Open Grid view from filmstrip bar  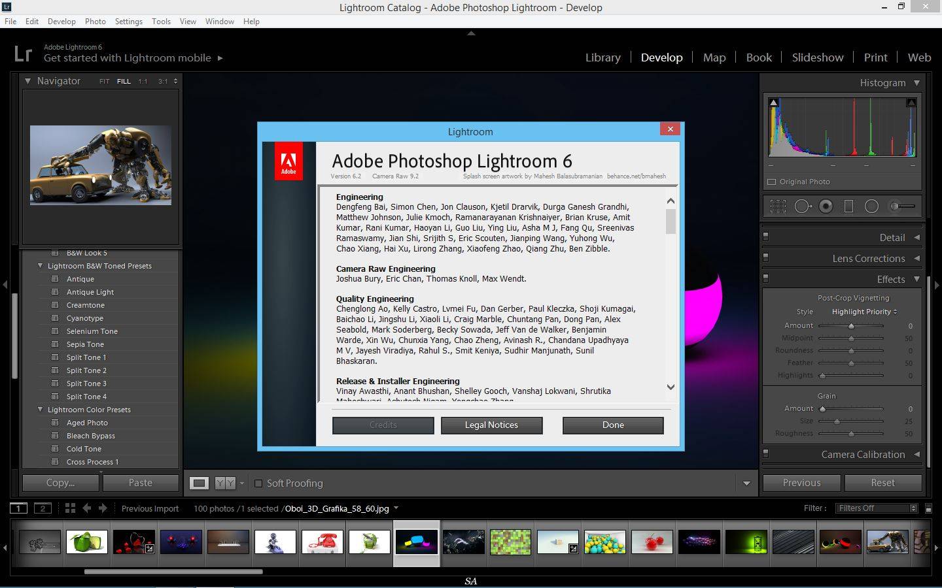click(70, 508)
